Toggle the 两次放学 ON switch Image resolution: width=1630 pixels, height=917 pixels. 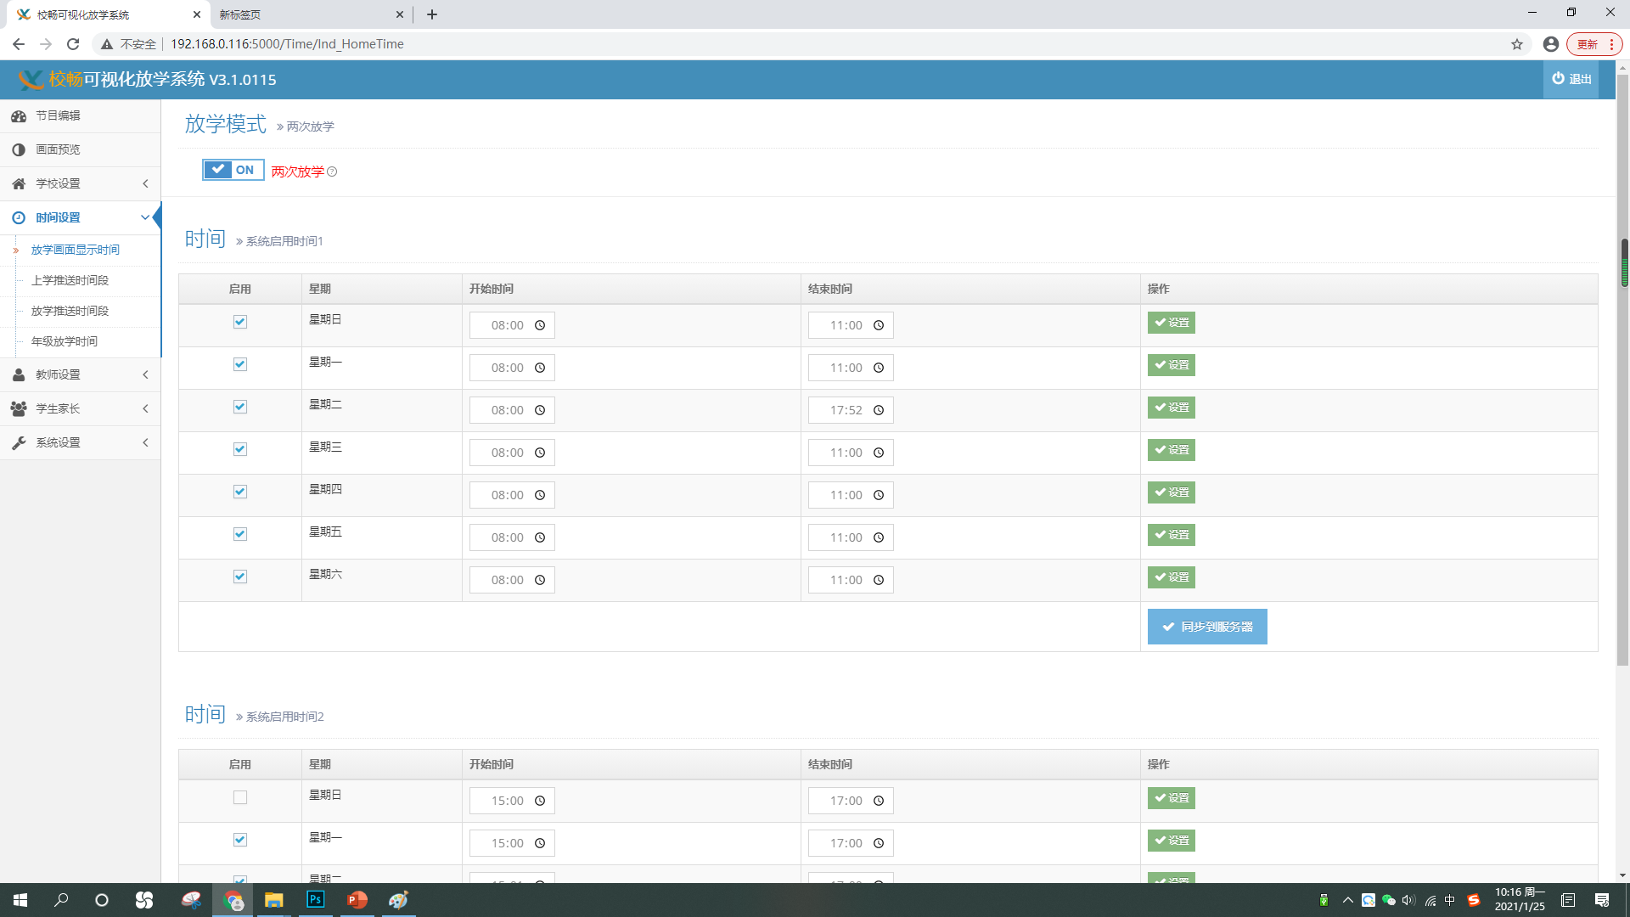[x=233, y=170]
